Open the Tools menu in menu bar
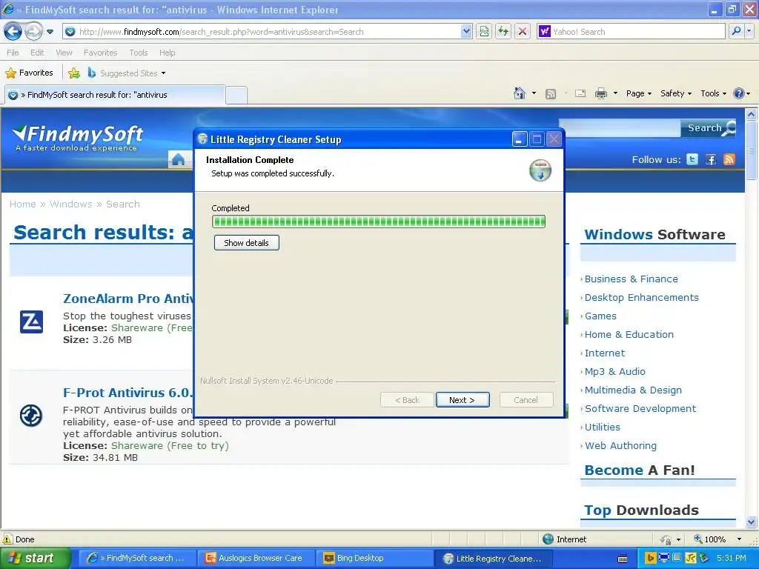This screenshot has width=759, height=569. point(139,53)
